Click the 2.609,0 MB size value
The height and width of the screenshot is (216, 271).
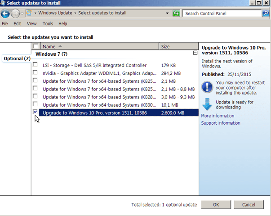[x=173, y=113]
